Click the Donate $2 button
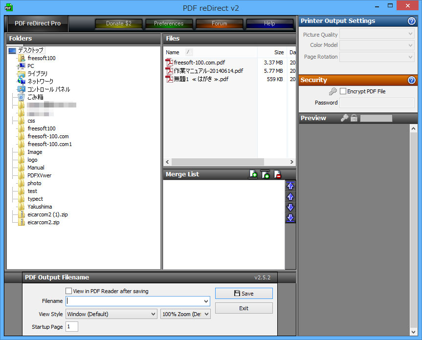422x340 pixels. pos(119,23)
